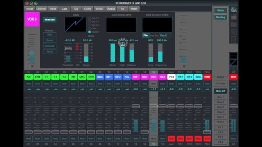Screen dimensions: 262x147
Task: Click the magenta VOX 3 channel badge
Action: (x=32, y=19)
